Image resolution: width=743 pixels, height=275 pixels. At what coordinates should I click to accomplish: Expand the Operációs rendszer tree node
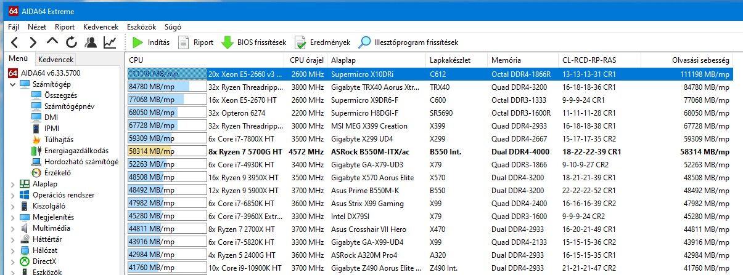[x=13, y=195]
